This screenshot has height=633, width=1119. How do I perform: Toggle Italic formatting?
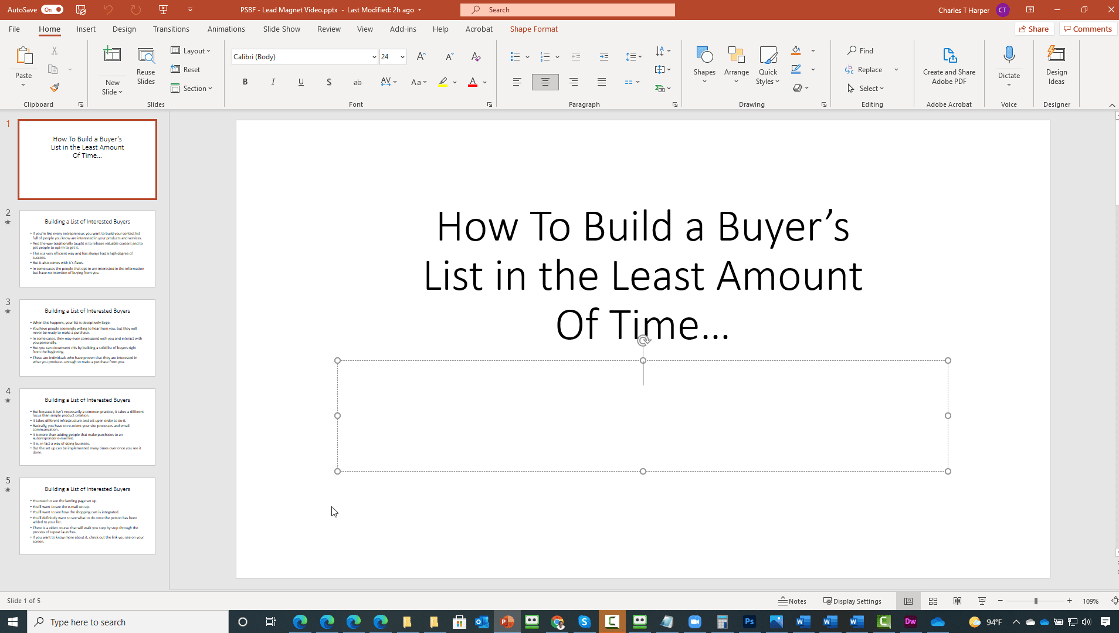pos(273,82)
